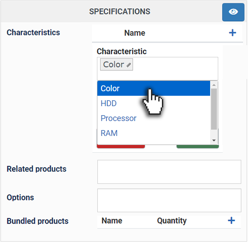Focus the Characteristic input box beside the Color tag

175,69
